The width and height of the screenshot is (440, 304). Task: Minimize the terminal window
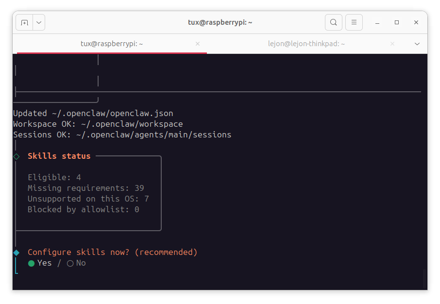377,22
